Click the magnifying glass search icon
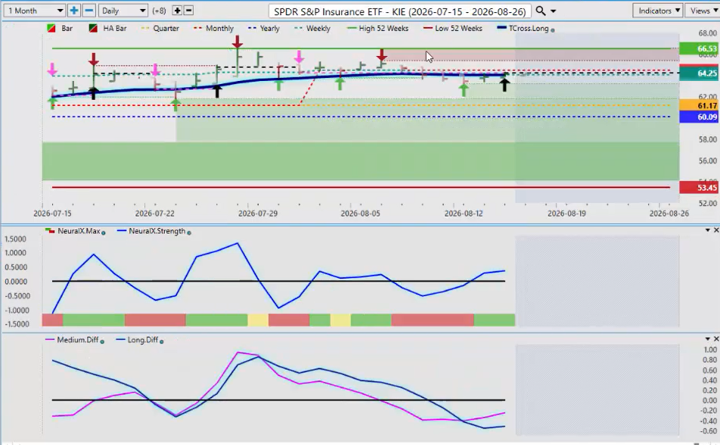 tap(541, 11)
